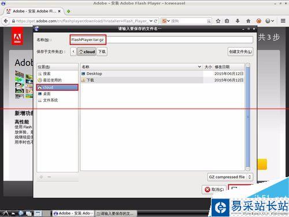Expand the URL history dropdown arrow
This screenshot has width=289, height=217.
(151, 21)
